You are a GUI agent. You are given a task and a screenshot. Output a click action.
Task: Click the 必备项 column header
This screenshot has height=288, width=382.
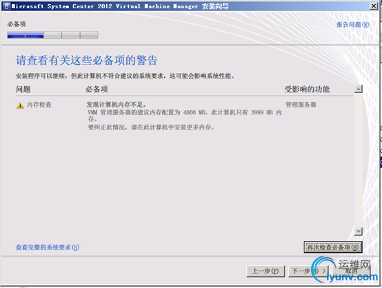pos(97,90)
